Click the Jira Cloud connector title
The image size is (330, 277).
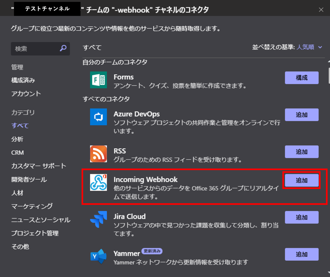pos(130,216)
